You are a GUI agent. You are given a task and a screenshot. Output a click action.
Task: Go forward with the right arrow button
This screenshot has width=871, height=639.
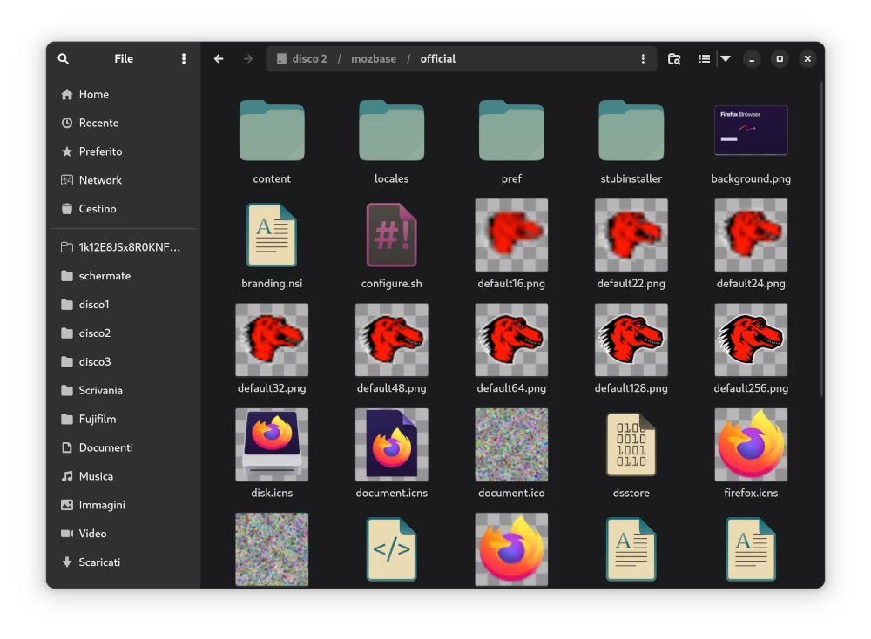coord(248,59)
